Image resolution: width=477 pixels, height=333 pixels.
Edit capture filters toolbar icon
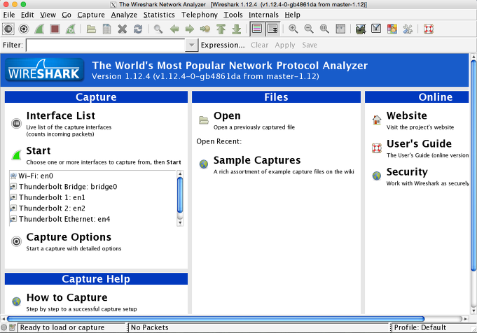[x=361, y=29]
